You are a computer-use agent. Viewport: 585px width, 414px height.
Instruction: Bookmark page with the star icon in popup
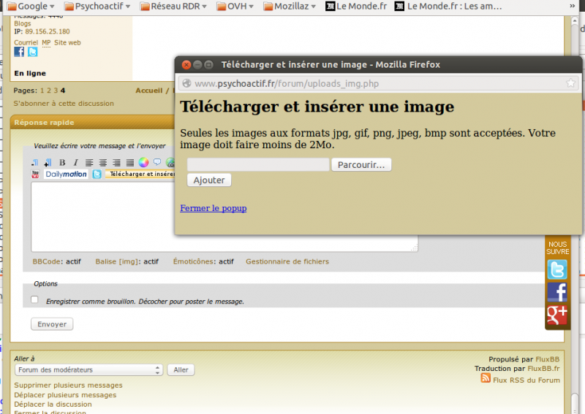[570, 83]
